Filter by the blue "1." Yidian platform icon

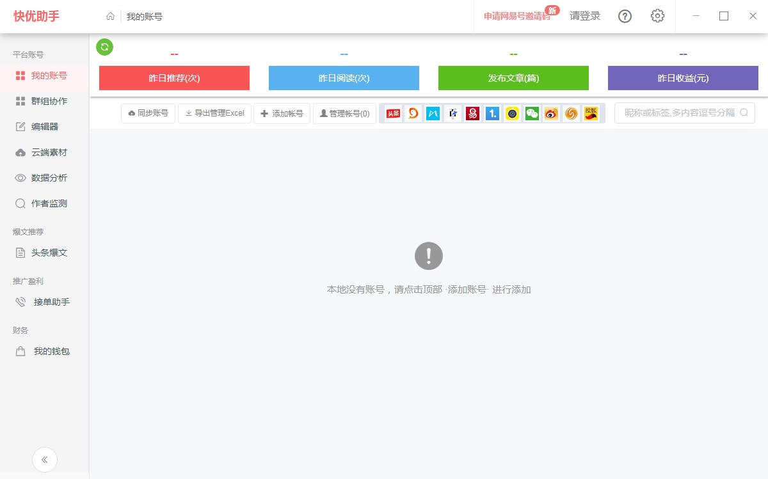492,113
